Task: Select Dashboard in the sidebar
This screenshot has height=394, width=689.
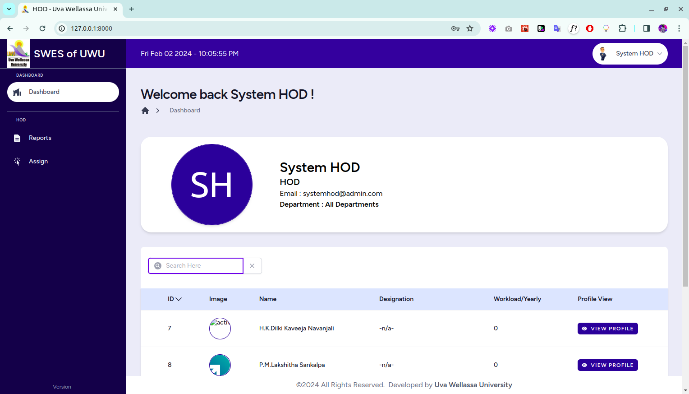Action: 63,92
